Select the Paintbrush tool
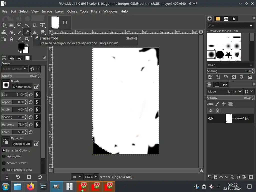Screen dimensions: 256x192 point(19,32)
